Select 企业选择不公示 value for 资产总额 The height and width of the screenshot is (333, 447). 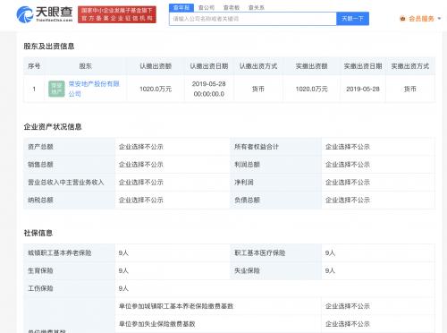click(x=141, y=147)
